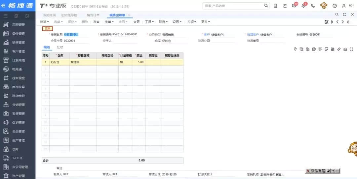Viewport: 357px width, 179px height.
Task: Open the 打印 dropdown menu
Action: pyautogui.click(x=192, y=22)
